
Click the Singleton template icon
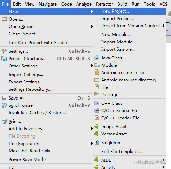point(97,142)
